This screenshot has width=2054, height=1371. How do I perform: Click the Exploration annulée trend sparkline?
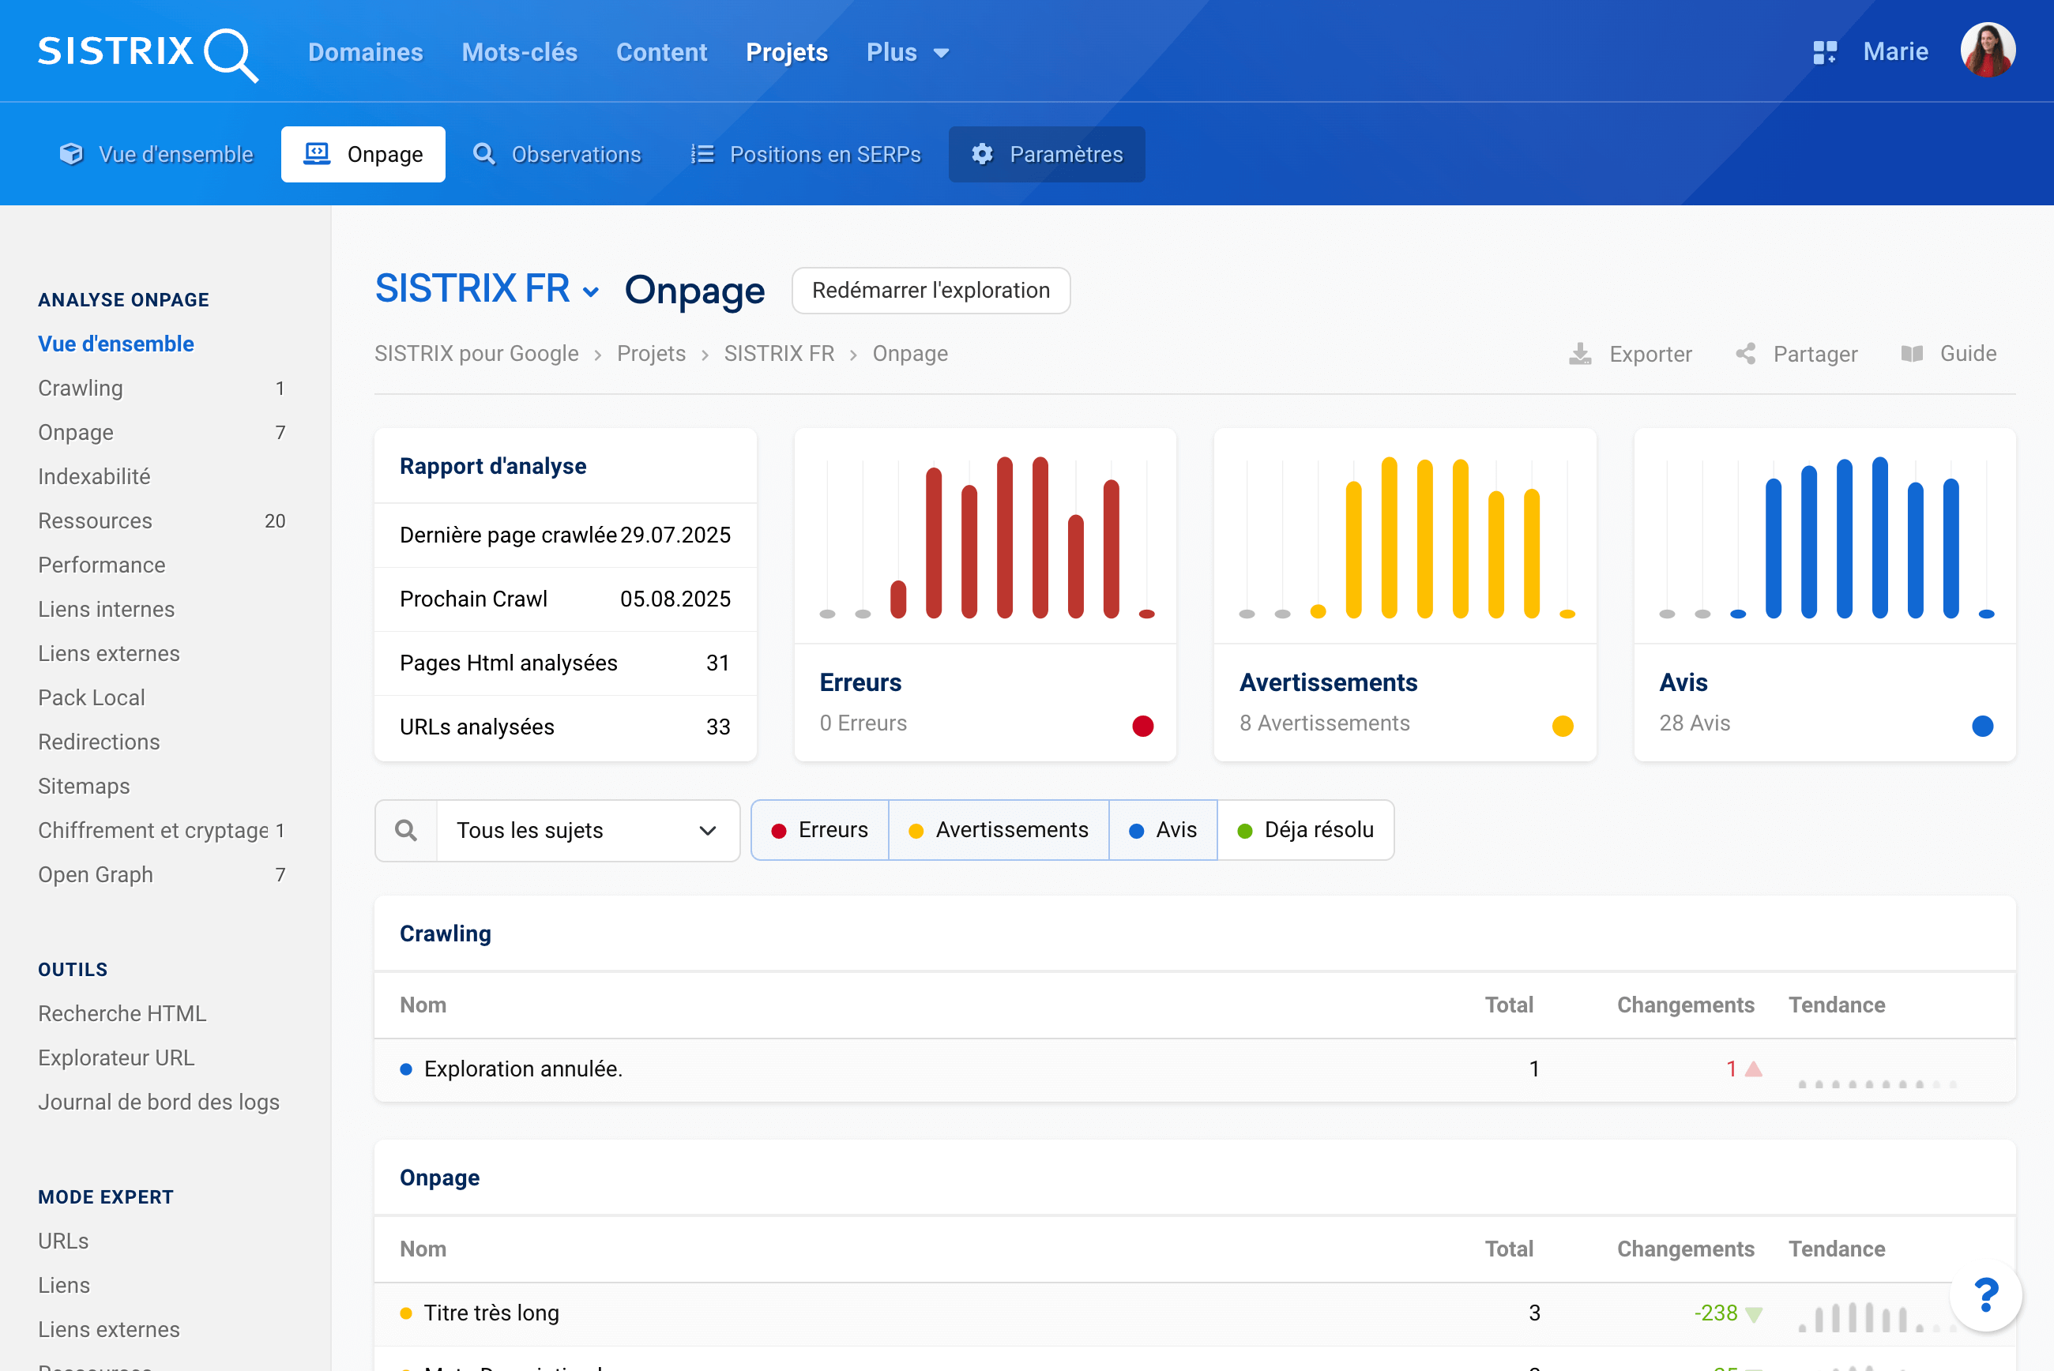[x=1876, y=1084]
